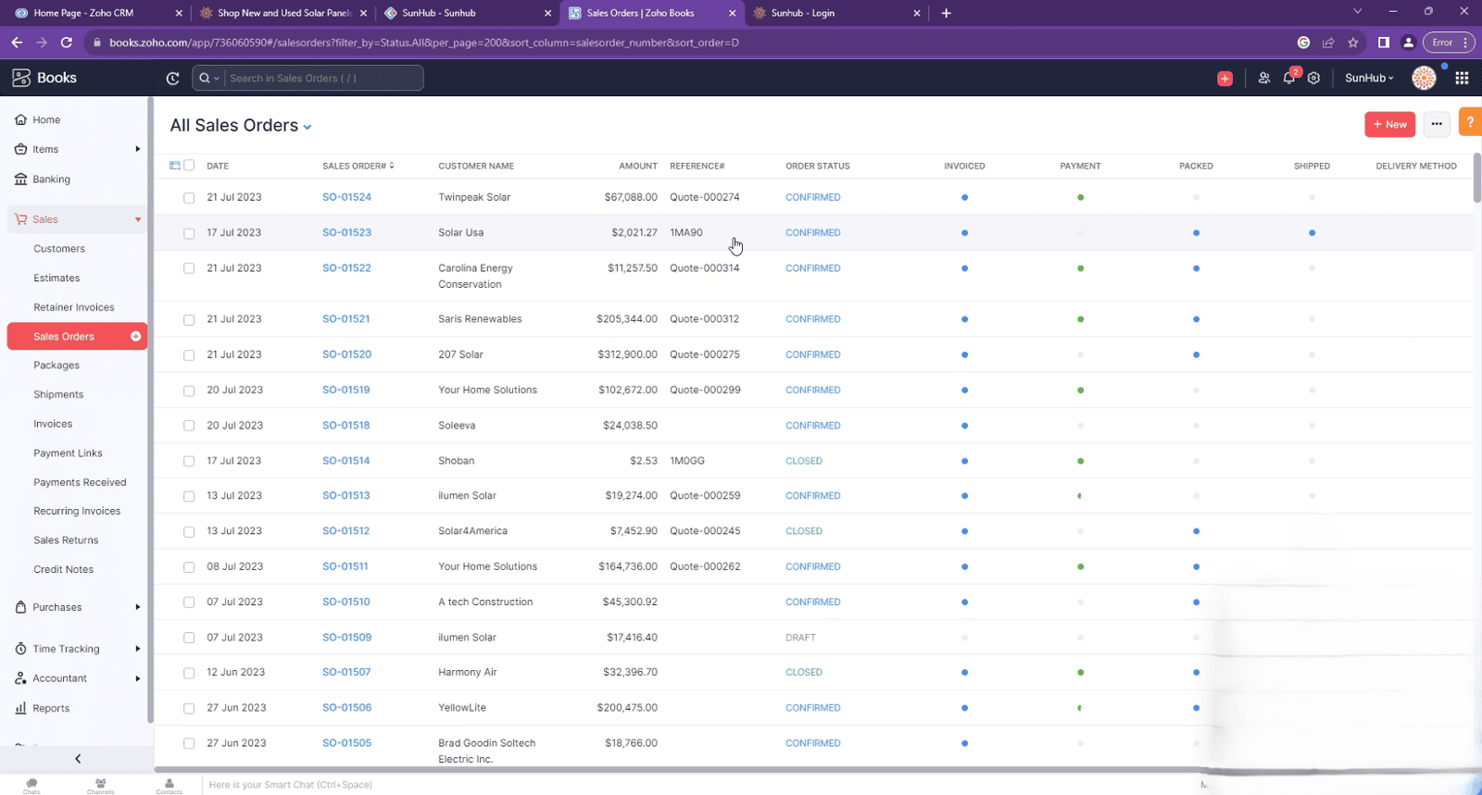
Task: Open the apps grid icon
Action: pos(1462,78)
